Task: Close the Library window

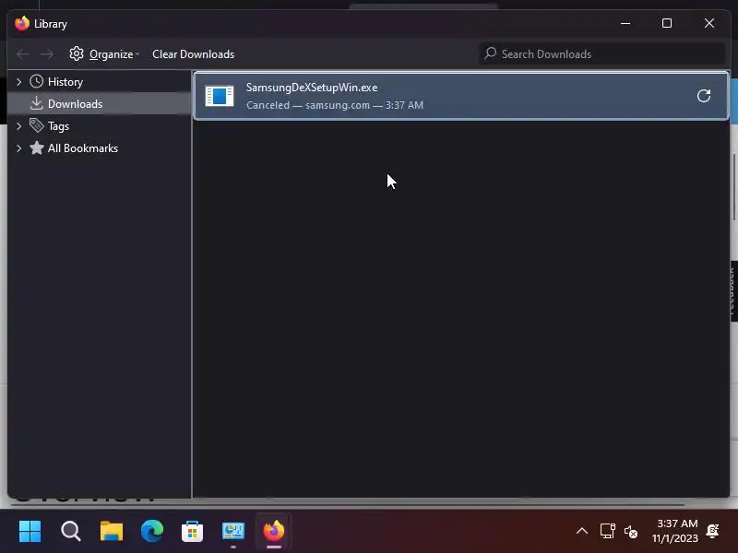Action: click(x=709, y=24)
